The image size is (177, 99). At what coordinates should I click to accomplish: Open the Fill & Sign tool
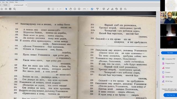[167, 81]
